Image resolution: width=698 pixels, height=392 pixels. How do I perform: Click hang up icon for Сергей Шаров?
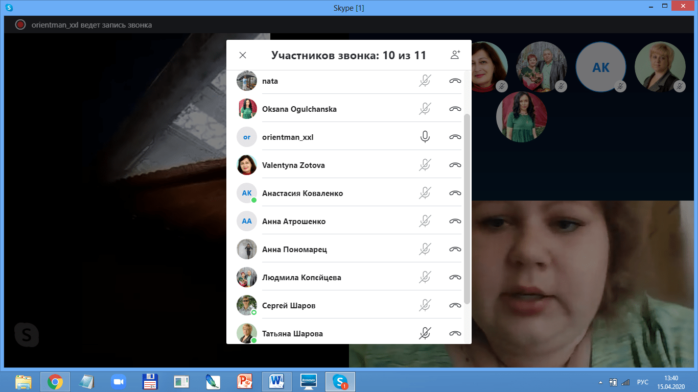pyautogui.click(x=455, y=305)
